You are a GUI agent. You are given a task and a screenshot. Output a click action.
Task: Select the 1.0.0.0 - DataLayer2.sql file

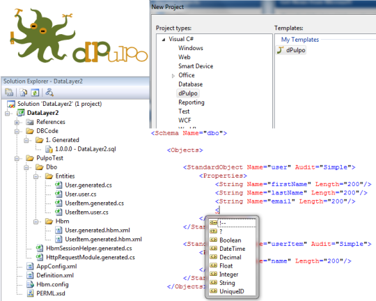tap(86, 149)
